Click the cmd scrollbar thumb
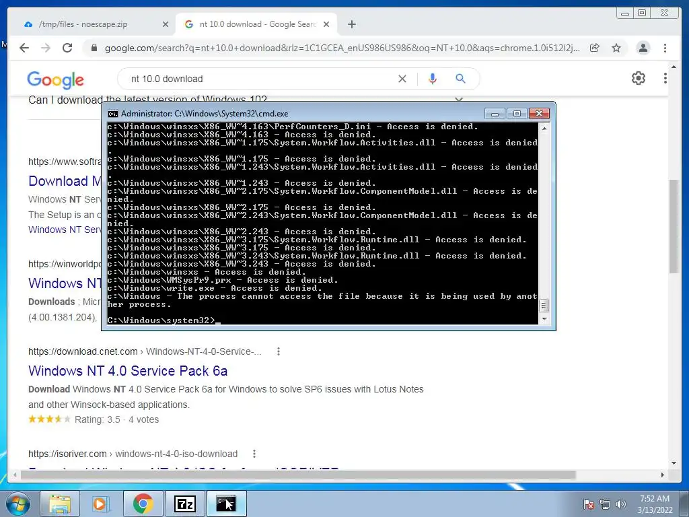 click(x=544, y=305)
